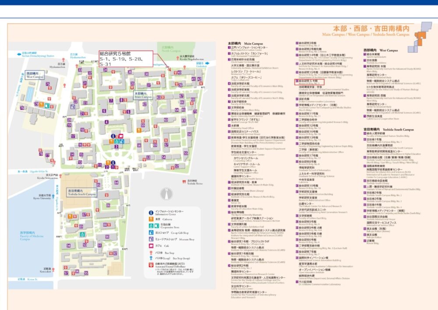Select building number 86 in Yoshida-South Campus
The width and height of the screenshot is (438, 310).
coord(107,205)
